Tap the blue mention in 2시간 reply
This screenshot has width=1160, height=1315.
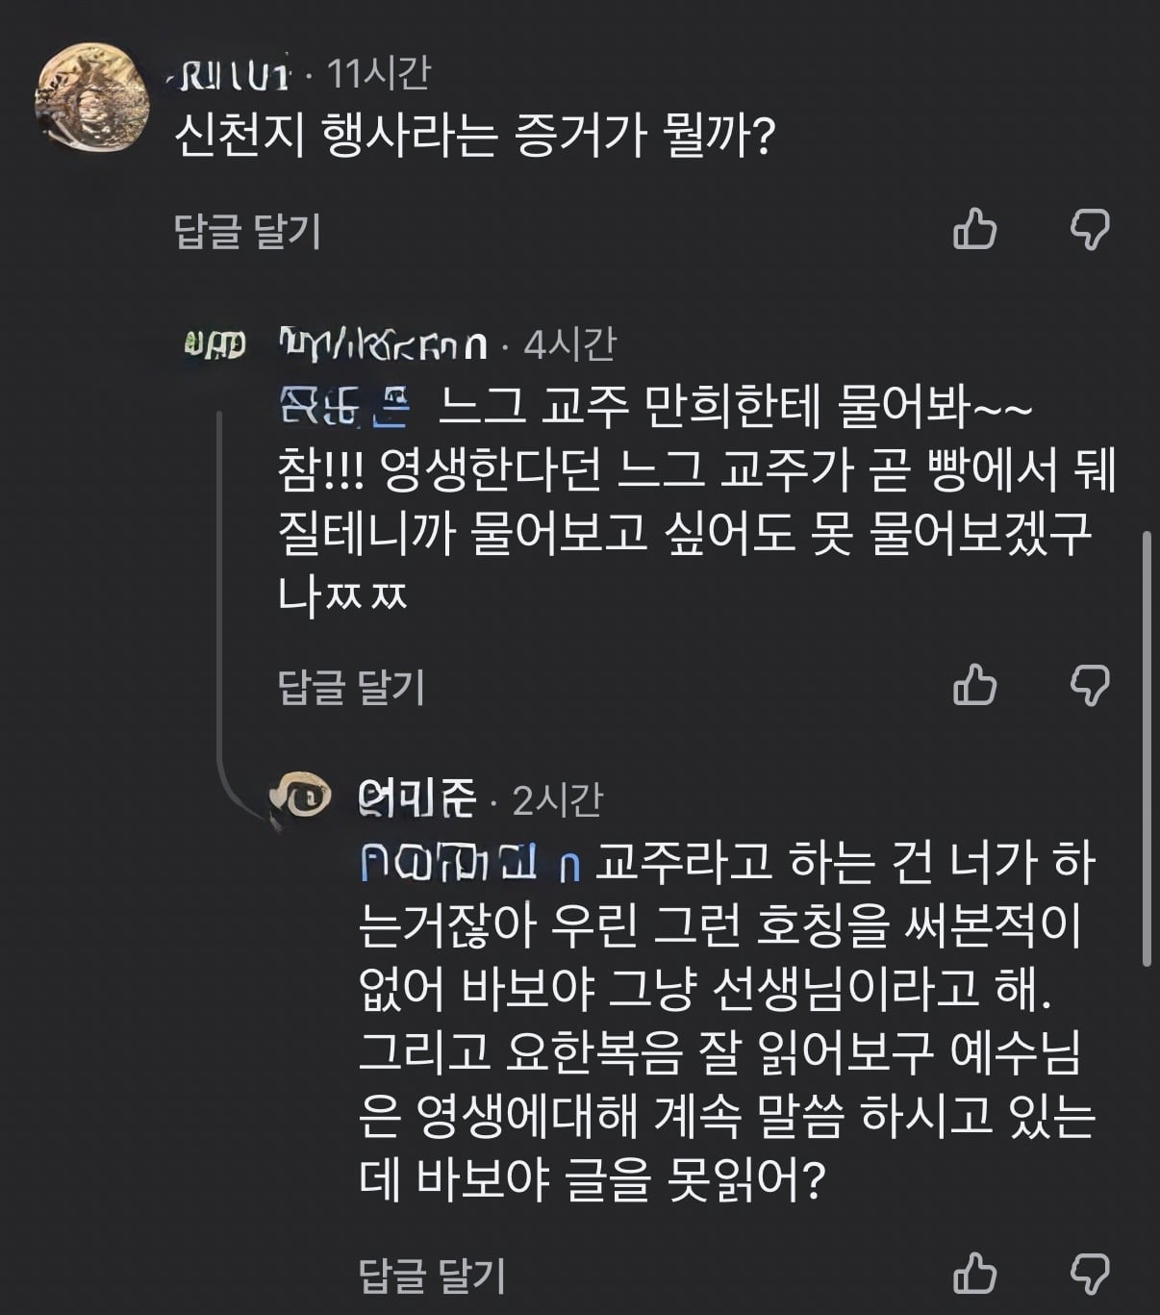[x=470, y=865]
